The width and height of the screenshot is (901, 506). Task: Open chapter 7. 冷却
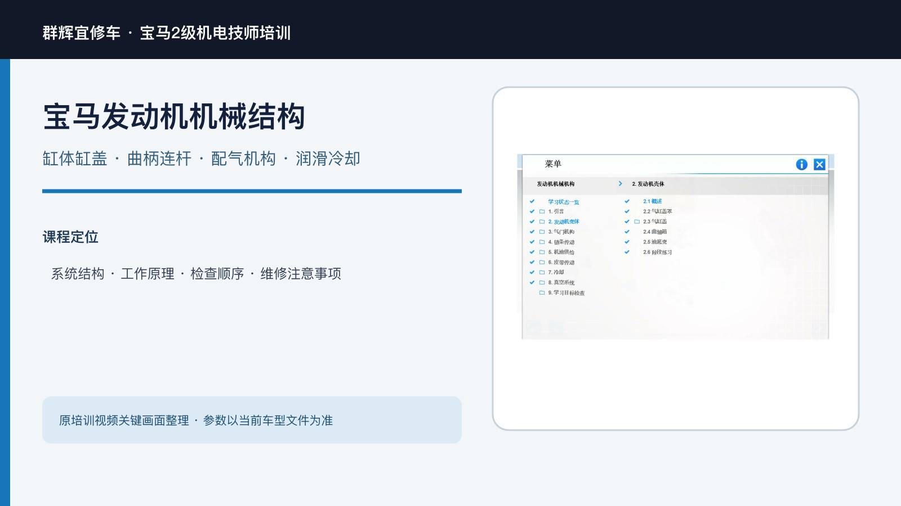(x=556, y=272)
